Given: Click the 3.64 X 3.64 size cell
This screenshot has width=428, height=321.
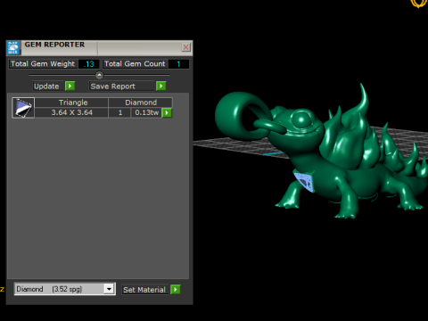Looking at the screenshot, I should click(71, 112).
